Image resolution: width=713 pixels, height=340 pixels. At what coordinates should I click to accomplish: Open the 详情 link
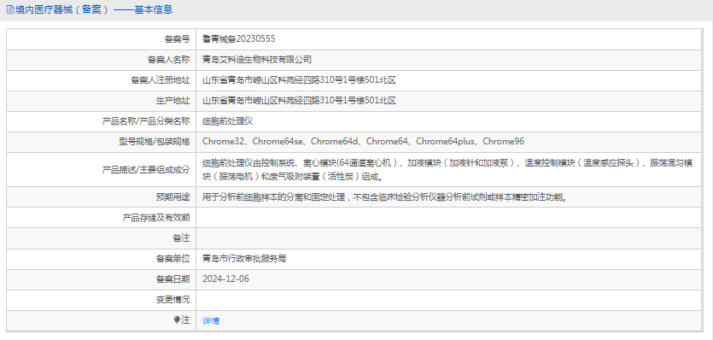(x=211, y=321)
